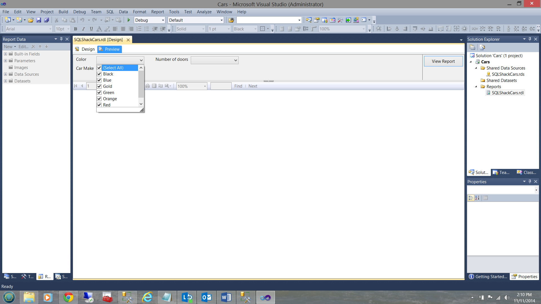
Task: Click the Open File folder icon
Action: pos(31,20)
